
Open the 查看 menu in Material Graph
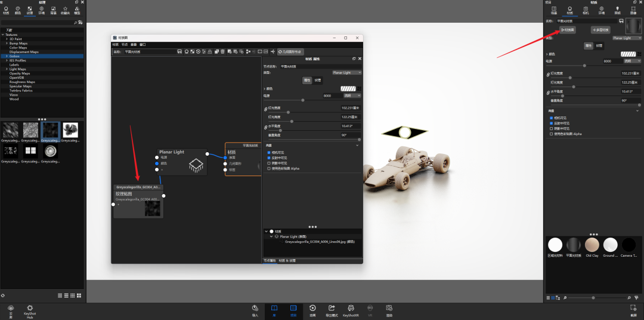tap(134, 44)
